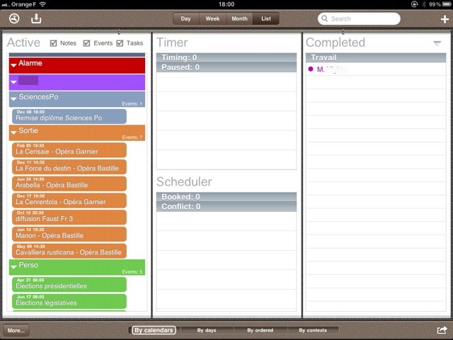
Task: Open Manon - Opéra Bastille event
Action: 69,234
